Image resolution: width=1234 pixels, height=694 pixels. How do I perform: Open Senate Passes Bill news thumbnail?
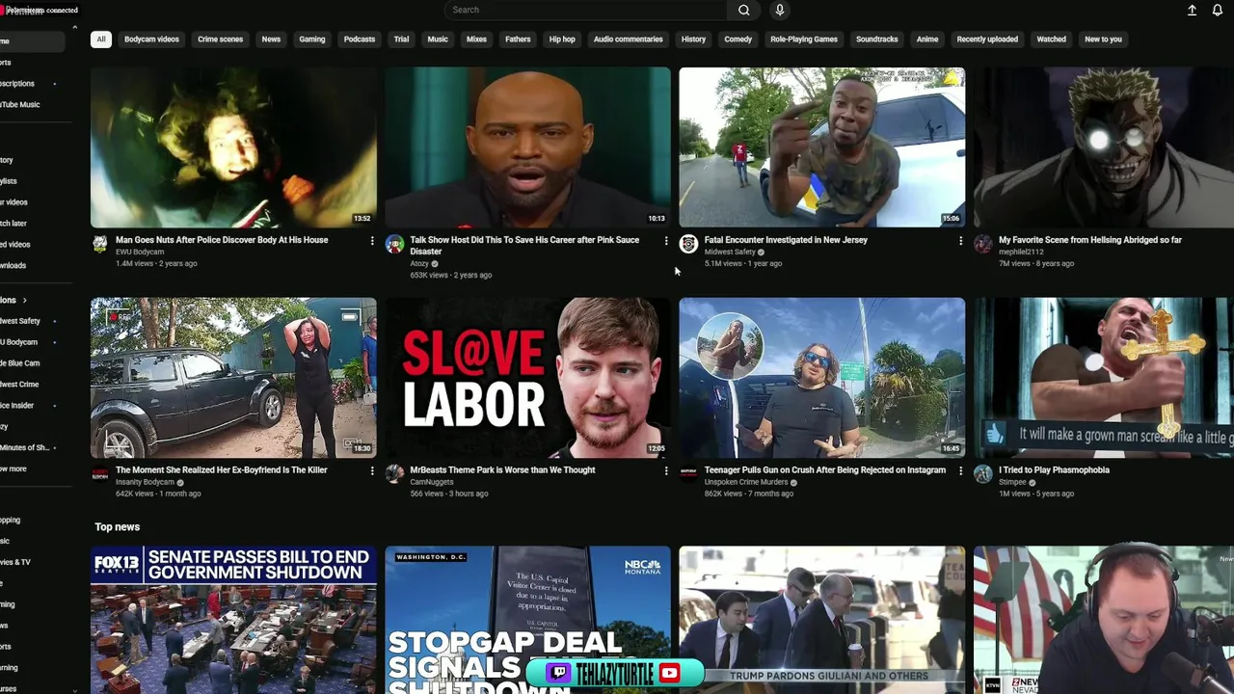(x=233, y=620)
